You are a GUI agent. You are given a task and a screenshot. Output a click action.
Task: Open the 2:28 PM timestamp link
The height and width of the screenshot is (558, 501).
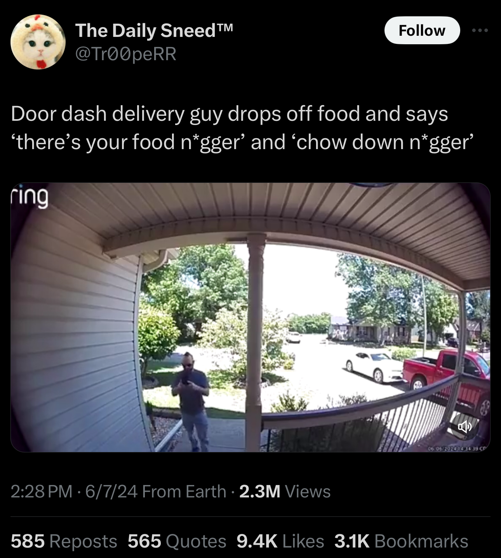pyautogui.click(x=42, y=491)
